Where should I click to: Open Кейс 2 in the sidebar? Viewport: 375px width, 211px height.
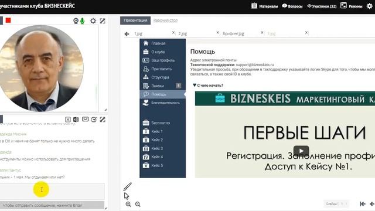[x=163, y=140]
